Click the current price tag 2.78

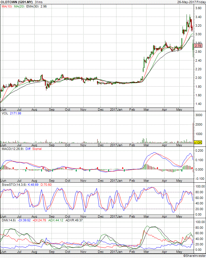[198, 46]
